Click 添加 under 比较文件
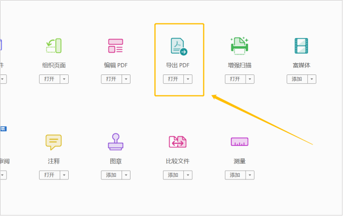The height and width of the screenshot is (216, 343). [x=173, y=175]
